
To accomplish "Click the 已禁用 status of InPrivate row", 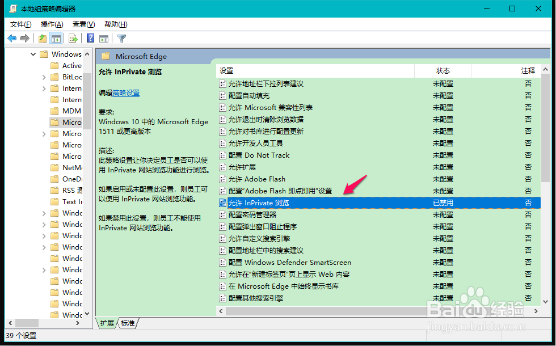I will 443,203.
